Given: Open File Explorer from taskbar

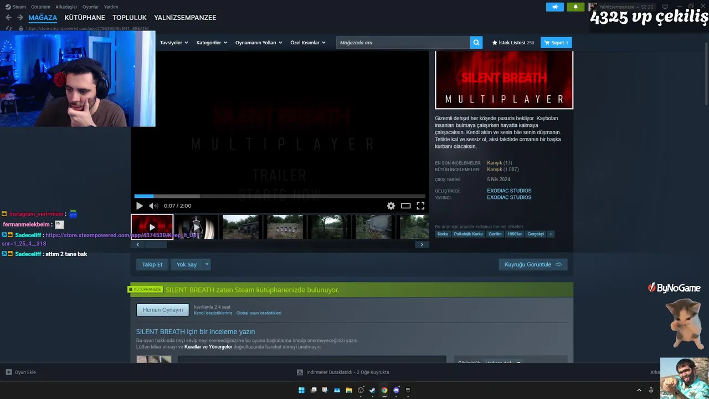Looking at the screenshot, I should pos(349,390).
